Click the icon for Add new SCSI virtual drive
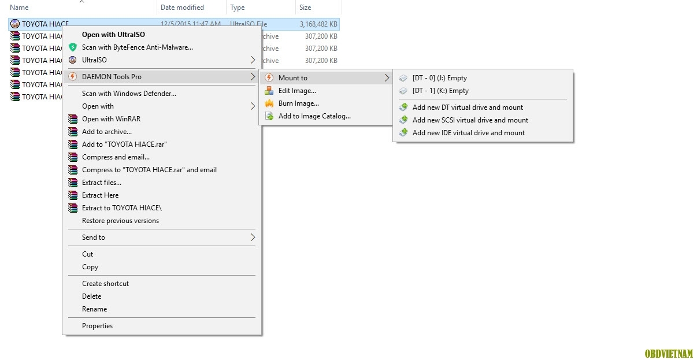This screenshot has width=697, height=360. 403,120
